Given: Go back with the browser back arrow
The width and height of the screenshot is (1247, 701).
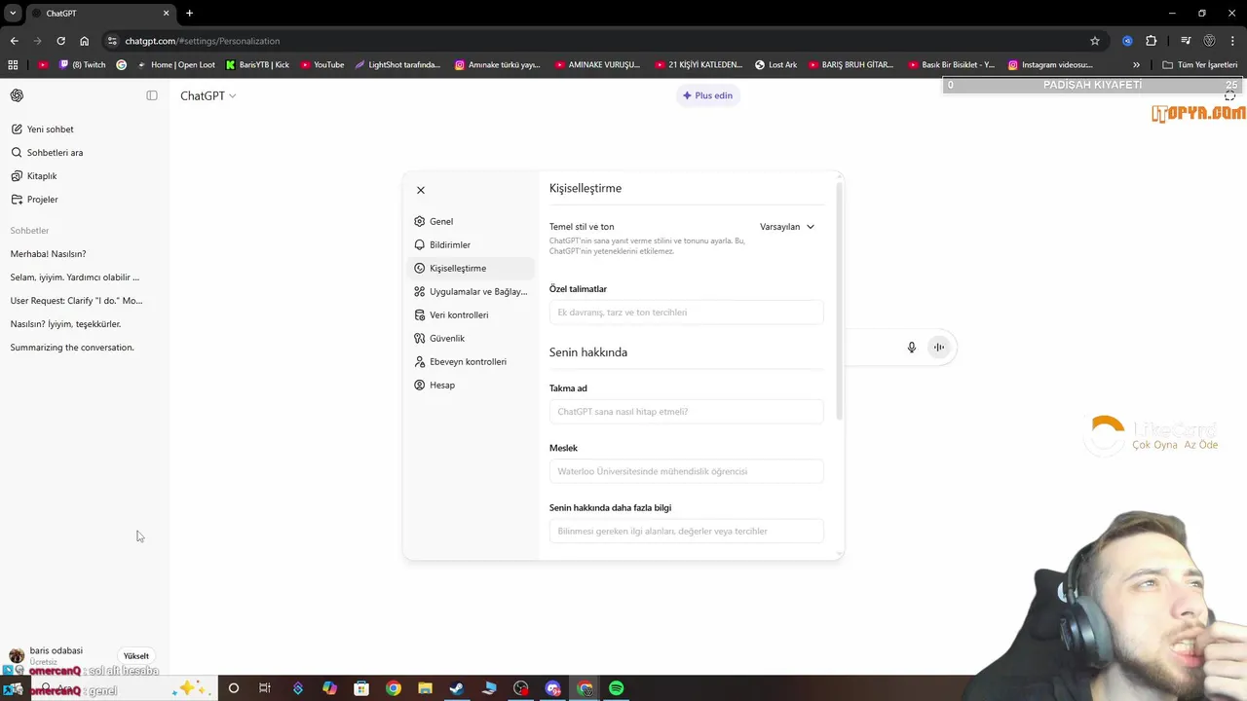Looking at the screenshot, I should (14, 41).
